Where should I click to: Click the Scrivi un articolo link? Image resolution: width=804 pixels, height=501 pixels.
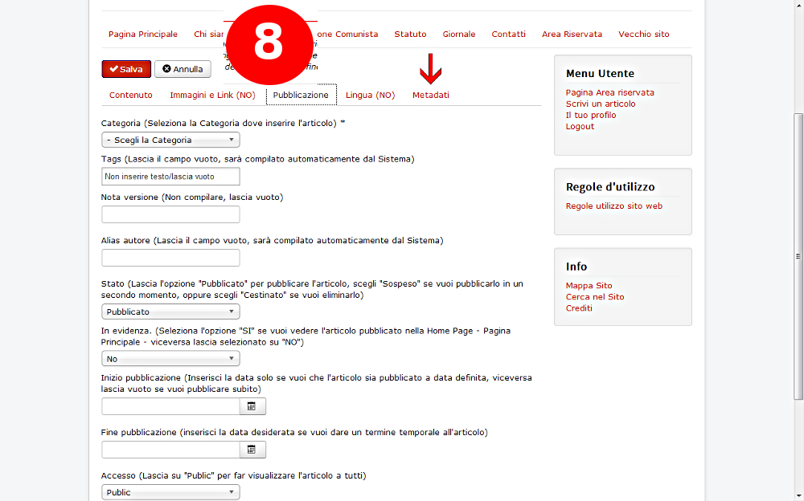[x=601, y=104]
